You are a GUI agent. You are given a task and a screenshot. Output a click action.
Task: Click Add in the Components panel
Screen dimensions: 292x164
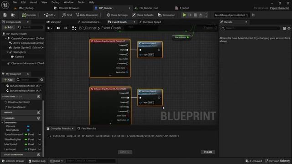(x=8, y=27)
